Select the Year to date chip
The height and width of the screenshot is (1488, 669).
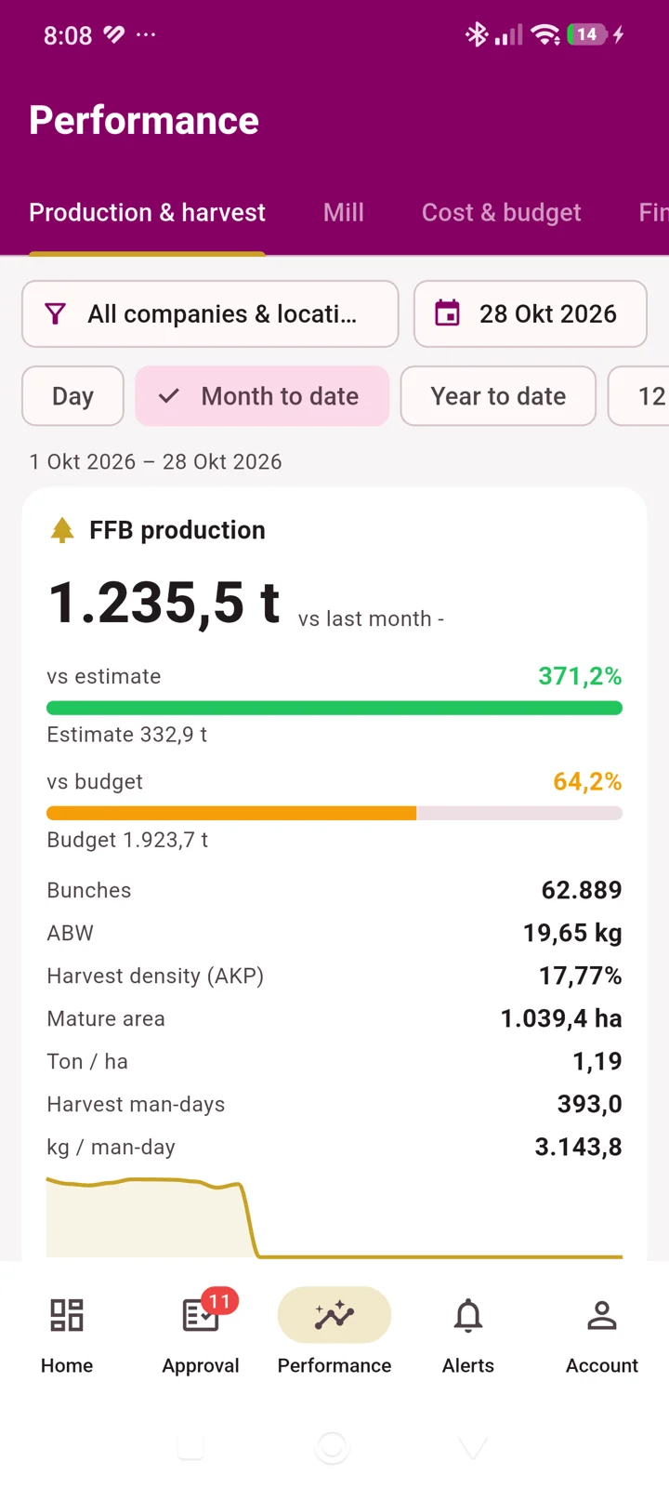(x=498, y=396)
